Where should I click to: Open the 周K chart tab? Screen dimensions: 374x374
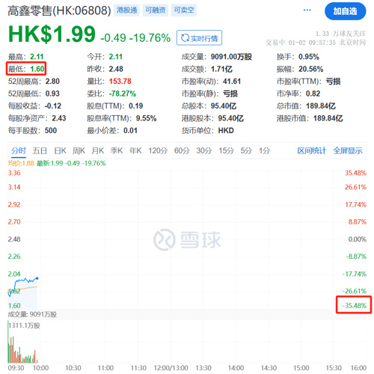point(79,150)
